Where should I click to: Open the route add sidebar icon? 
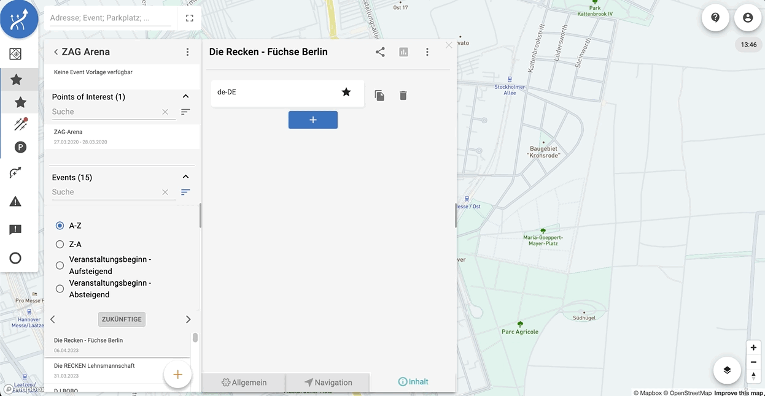[16, 173]
